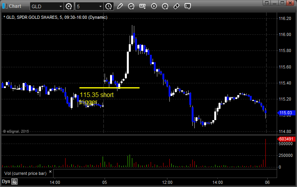
Task: Click the 115.80 price axis label
Action: coord(285,51)
